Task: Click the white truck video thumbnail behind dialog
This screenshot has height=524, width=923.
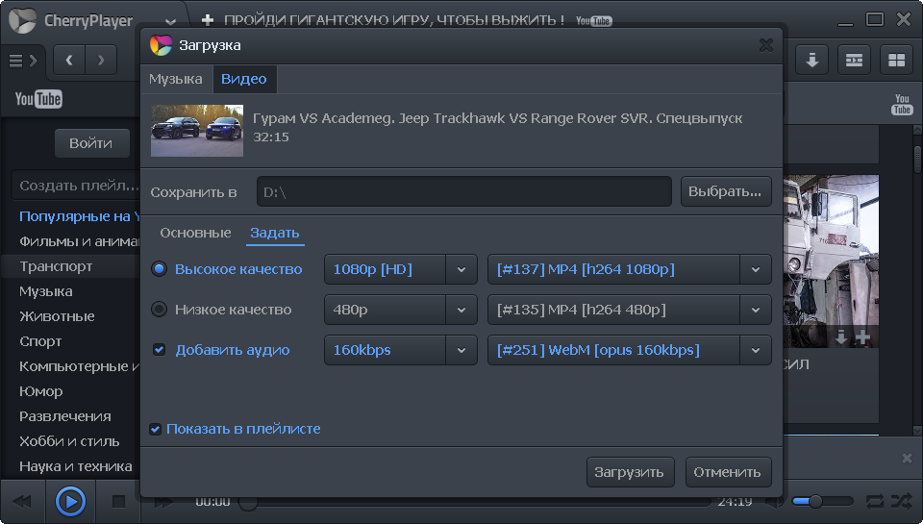Action: pos(831,261)
